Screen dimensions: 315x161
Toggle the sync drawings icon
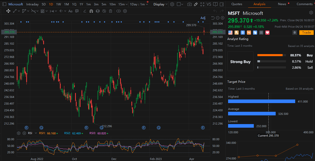point(97,11)
